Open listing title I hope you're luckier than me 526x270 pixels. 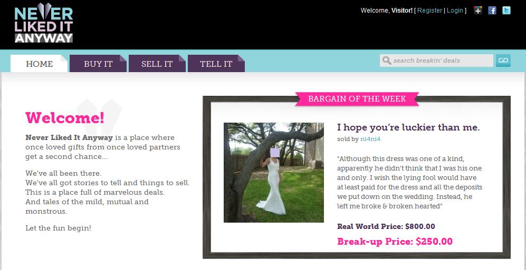point(408,127)
